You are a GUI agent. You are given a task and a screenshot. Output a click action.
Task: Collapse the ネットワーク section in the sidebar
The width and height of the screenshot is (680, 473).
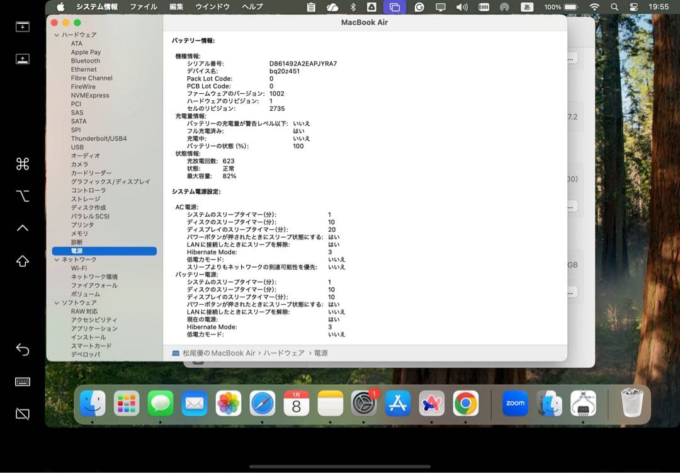[57, 259]
